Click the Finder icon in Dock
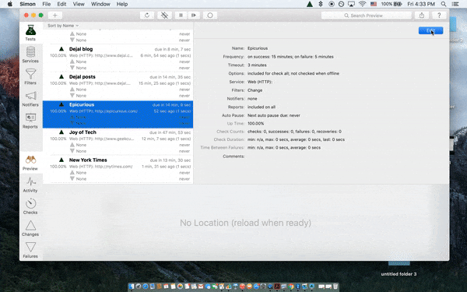This screenshot has height=292, width=467. (132, 287)
